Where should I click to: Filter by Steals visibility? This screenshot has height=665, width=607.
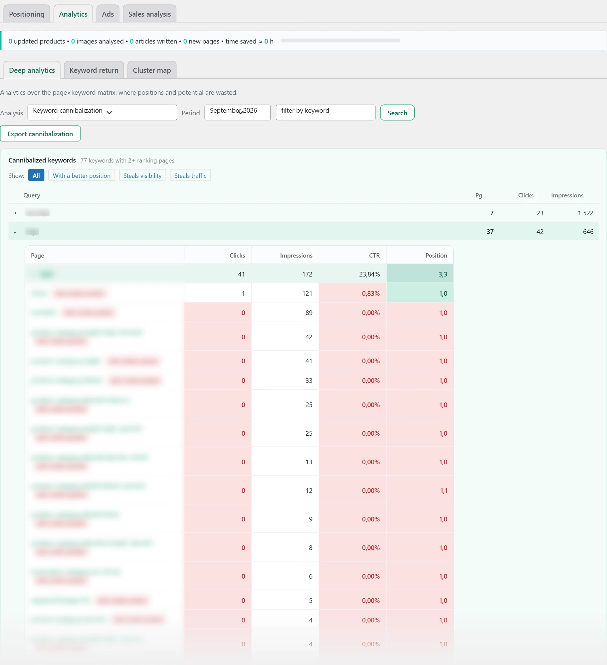click(142, 175)
